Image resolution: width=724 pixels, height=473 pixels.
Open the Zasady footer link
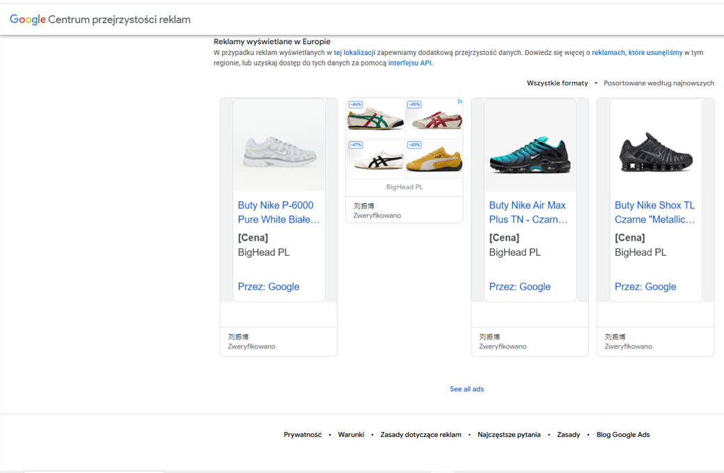568,435
